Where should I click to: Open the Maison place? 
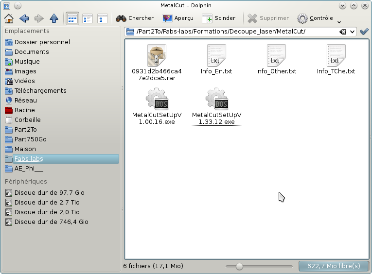[62, 149]
